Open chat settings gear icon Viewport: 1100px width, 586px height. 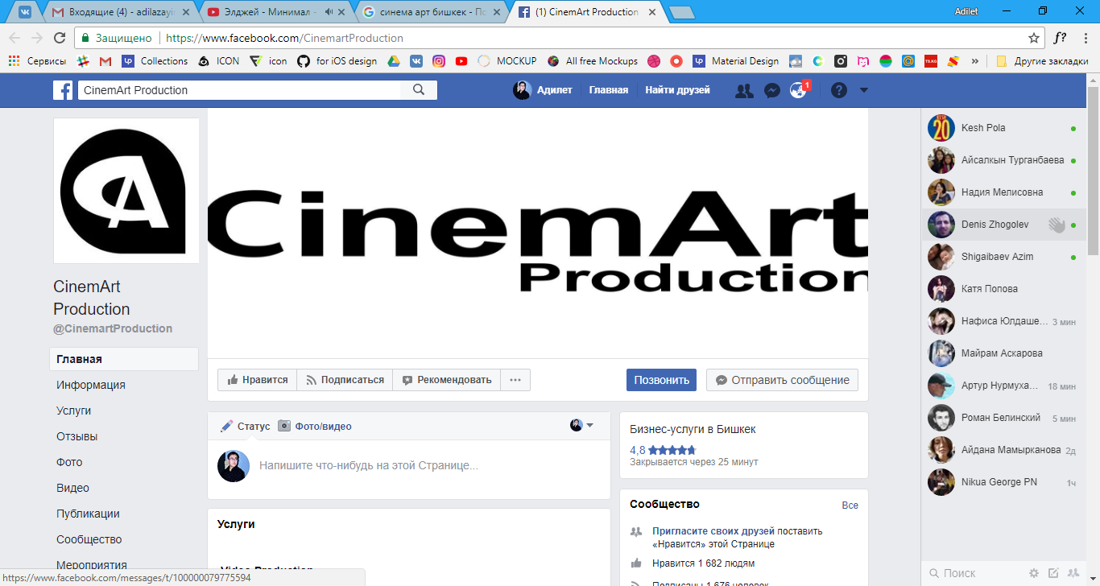point(1034,573)
